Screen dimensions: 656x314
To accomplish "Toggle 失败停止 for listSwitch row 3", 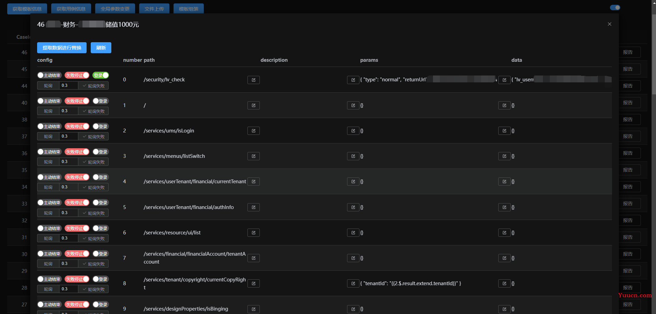I will tap(77, 152).
